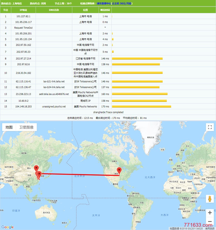Click DNS name unassigned.psychz.net

click(x=54, y=107)
